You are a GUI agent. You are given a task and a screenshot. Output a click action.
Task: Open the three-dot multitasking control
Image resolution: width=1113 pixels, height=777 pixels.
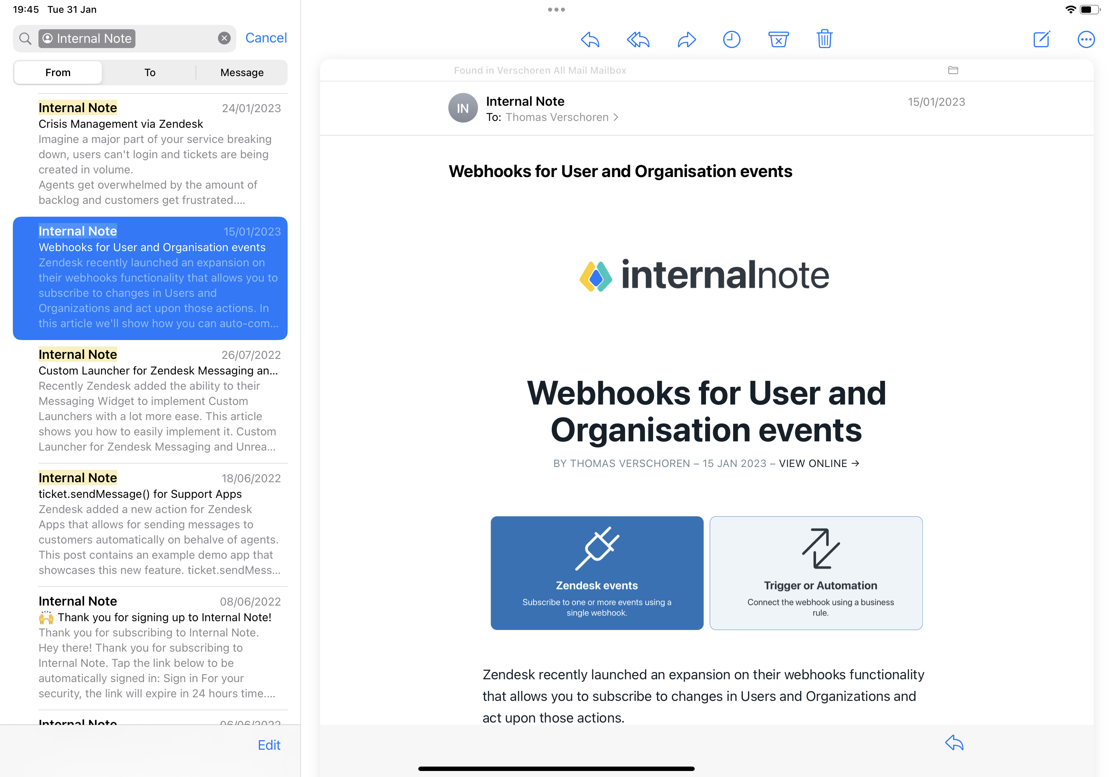click(x=556, y=9)
